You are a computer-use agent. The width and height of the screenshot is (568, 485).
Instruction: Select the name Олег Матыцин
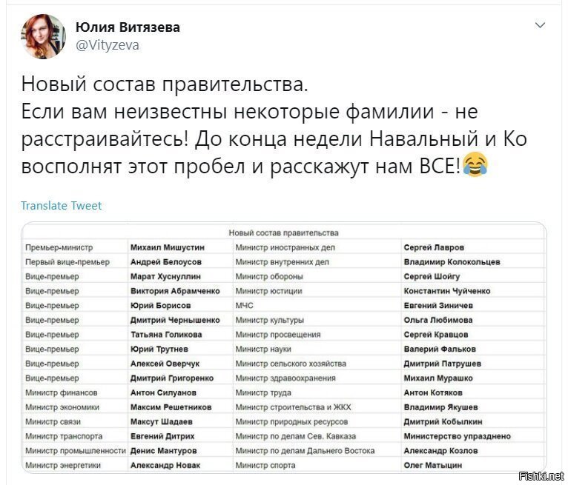click(x=433, y=466)
